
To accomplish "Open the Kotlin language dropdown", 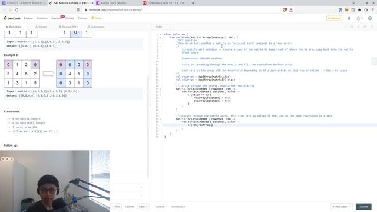I will [163, 26].
